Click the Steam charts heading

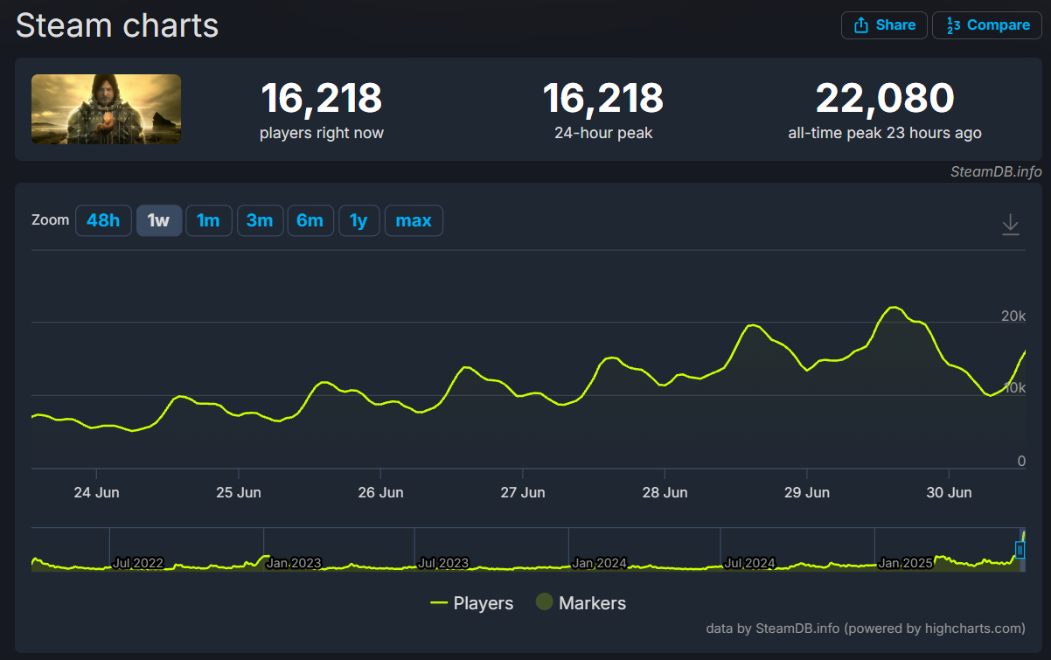(117, 25)
